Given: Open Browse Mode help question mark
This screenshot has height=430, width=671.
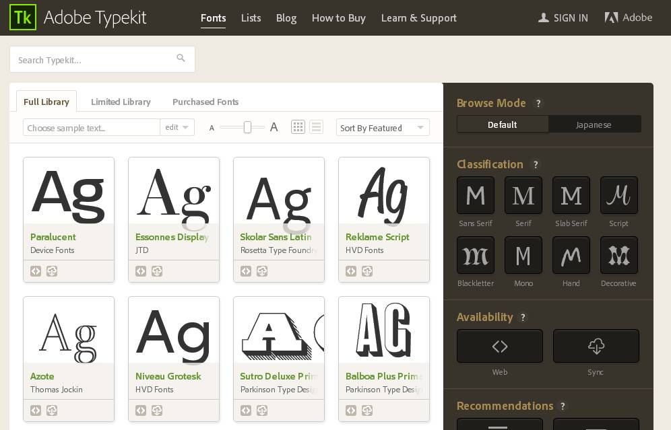Looking at the screenshot, I should tap(538, 104).
